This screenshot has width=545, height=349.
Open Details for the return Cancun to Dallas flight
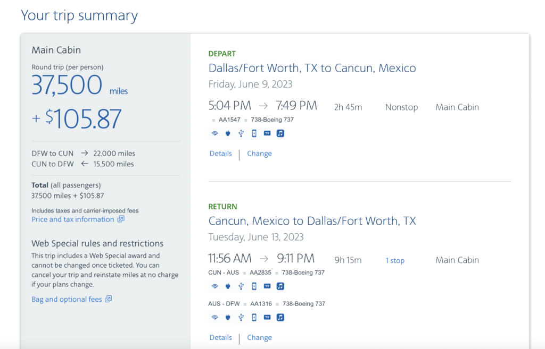(220, 337)
